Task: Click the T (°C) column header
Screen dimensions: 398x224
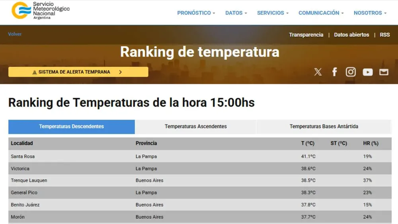Action: point(308,143)
